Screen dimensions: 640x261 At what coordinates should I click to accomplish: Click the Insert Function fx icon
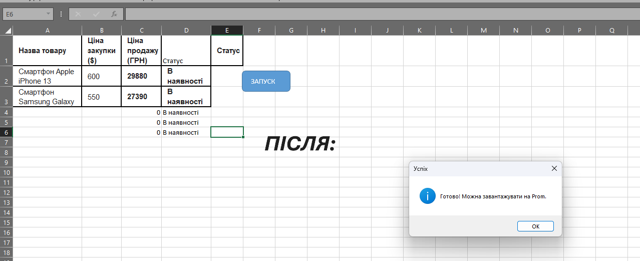pos(114,14)
